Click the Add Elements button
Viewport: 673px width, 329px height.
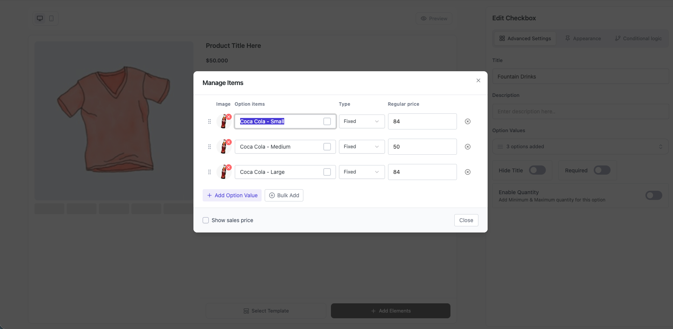coord(391,311)
